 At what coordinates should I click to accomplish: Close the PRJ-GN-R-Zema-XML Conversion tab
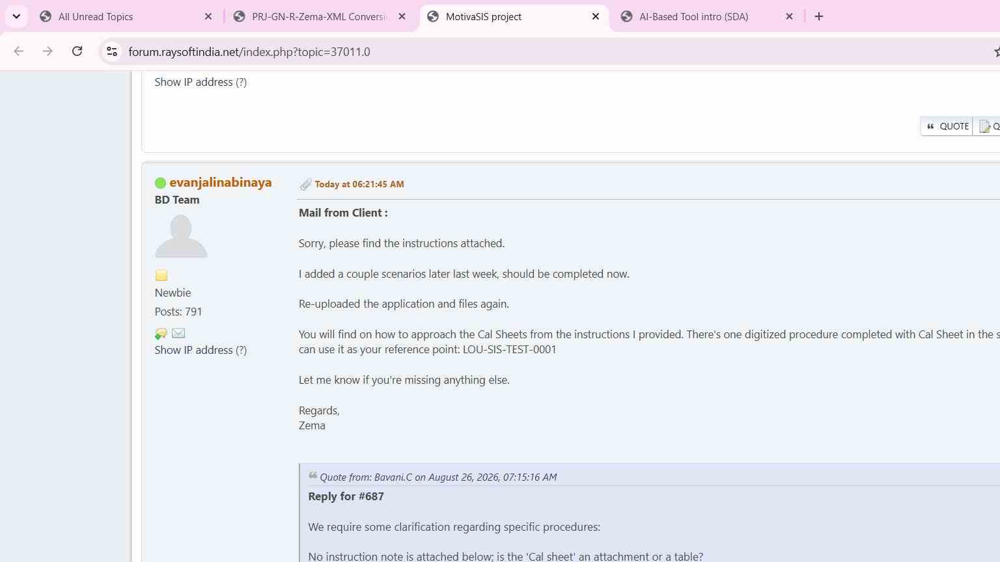[402, 16]
